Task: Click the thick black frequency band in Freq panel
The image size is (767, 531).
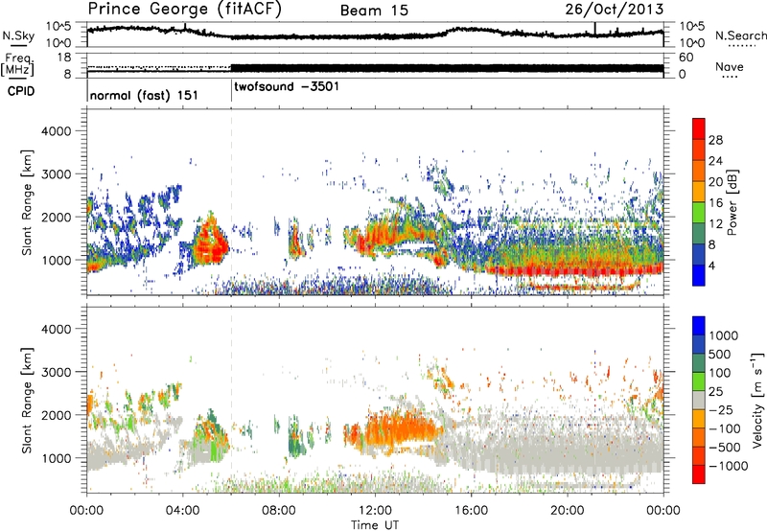Action: pos(447,68)
